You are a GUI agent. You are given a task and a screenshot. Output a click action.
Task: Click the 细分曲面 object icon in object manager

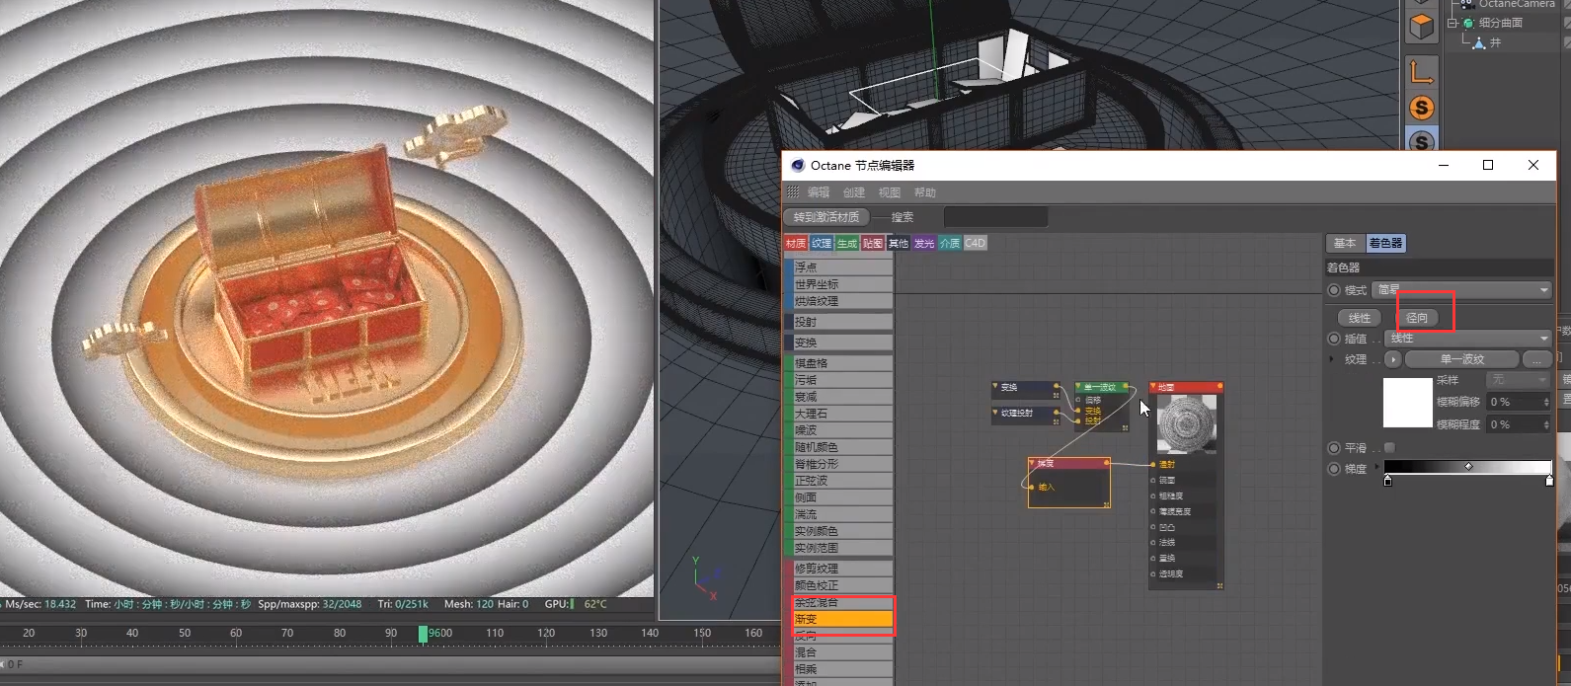pos(1468,23)
